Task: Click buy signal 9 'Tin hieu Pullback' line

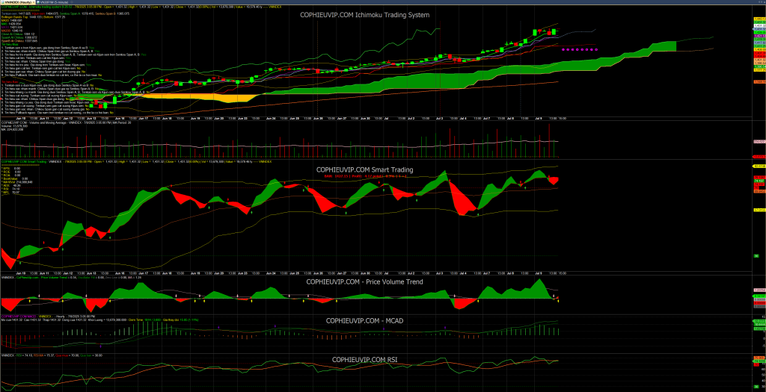Action: coord(52,75)
